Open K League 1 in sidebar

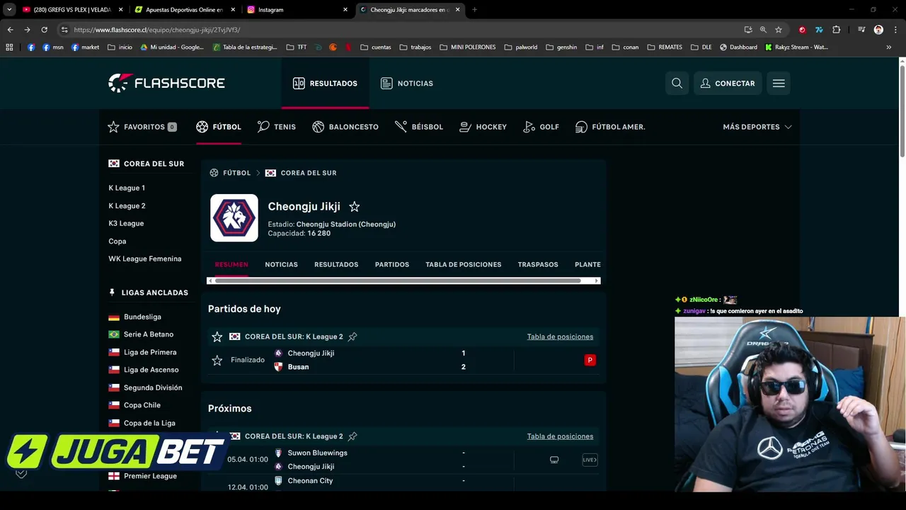pos(127,188)
